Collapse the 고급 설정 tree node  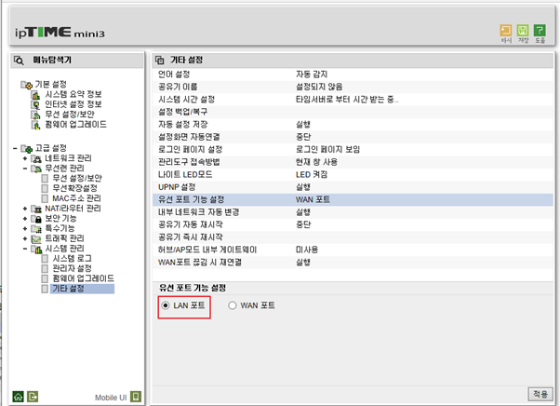pos(15,148)
